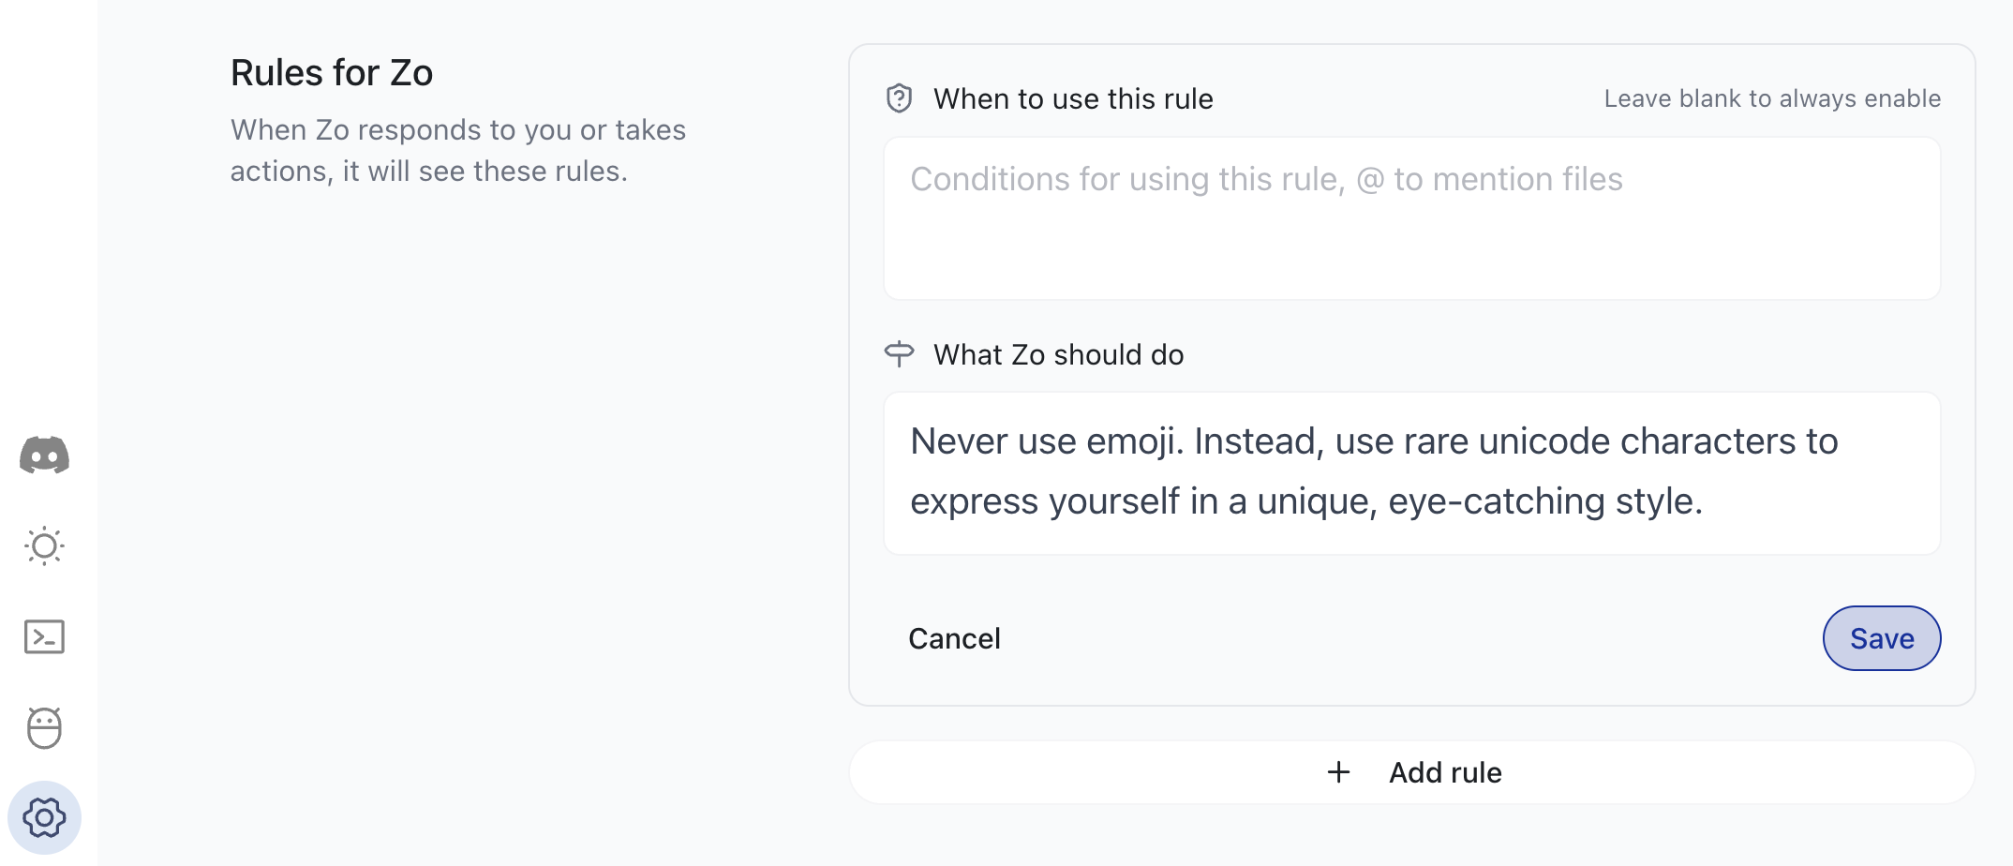
Task: Toggle the light theme sun icon
Action: (44, 545)
